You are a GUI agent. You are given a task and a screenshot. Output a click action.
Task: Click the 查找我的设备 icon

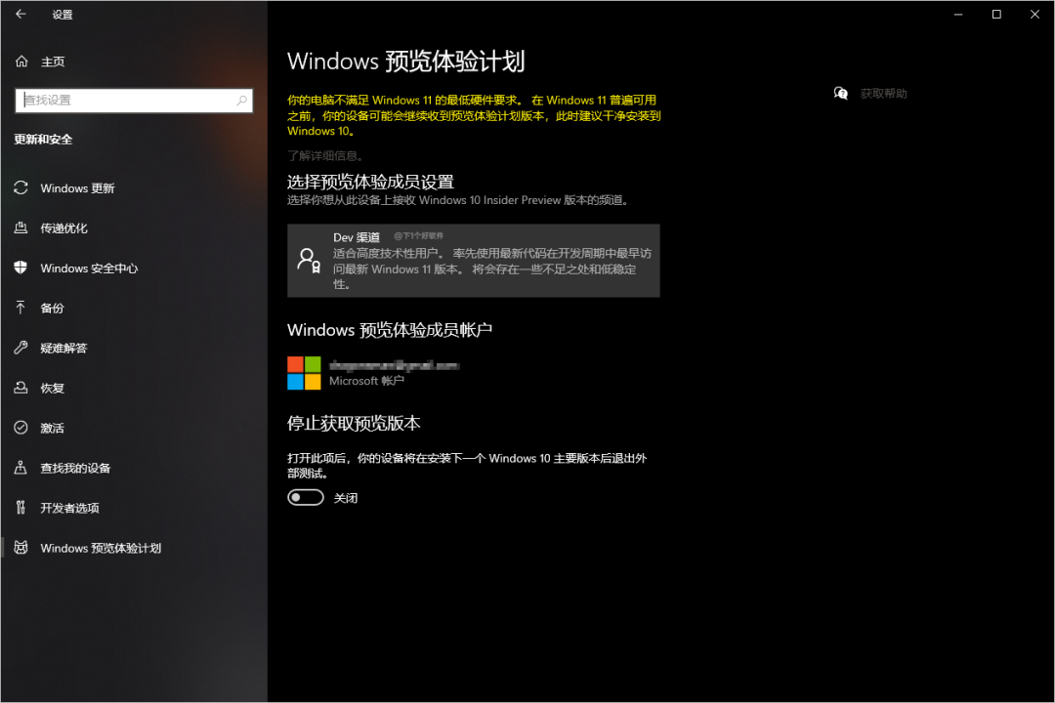[x=21, y=467]
